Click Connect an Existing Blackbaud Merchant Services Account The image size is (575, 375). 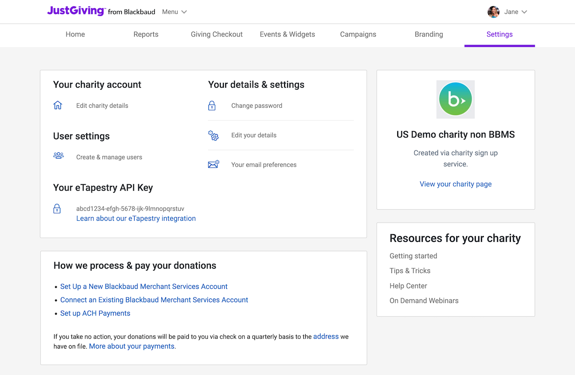[154, 300]
